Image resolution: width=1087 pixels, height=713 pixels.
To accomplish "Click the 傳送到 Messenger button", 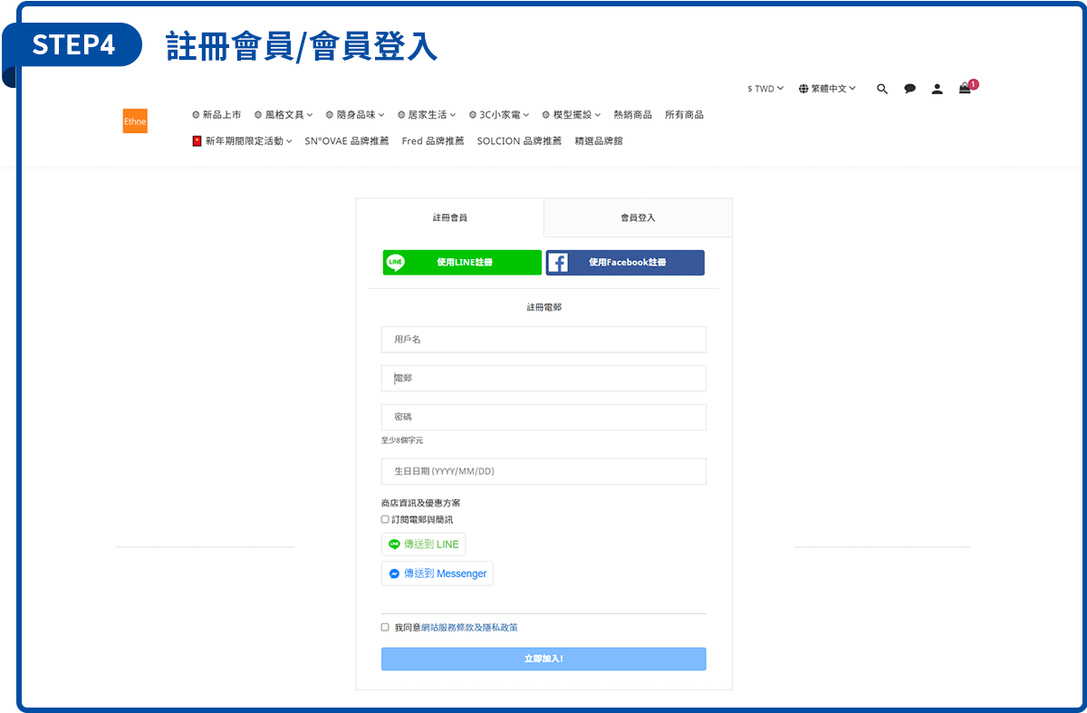I will (x=438, y=573).
